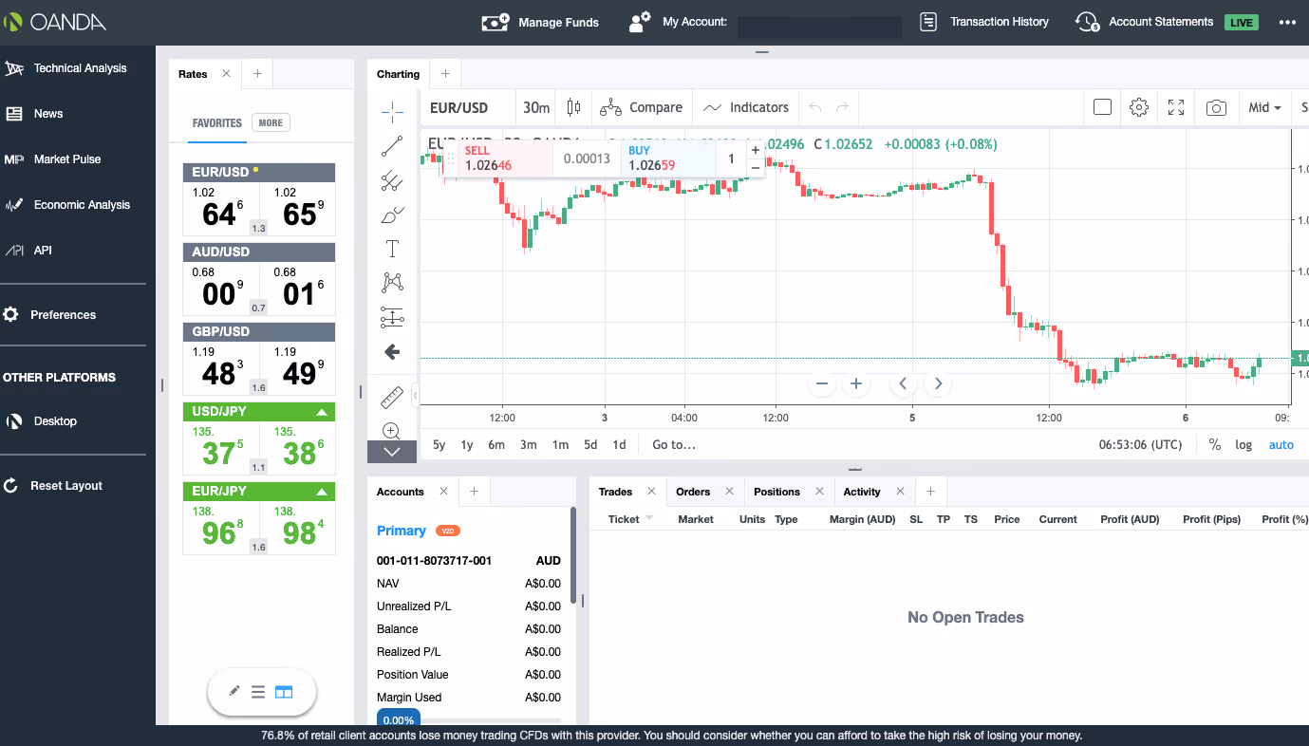The height and width of the screenshot is (746, 1309).
Task: Click the chart BUY price button
Action: [668, 159]
